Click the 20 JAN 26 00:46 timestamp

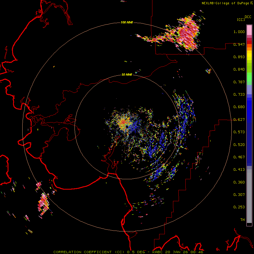pyautogui.click(x=184, y=252)
